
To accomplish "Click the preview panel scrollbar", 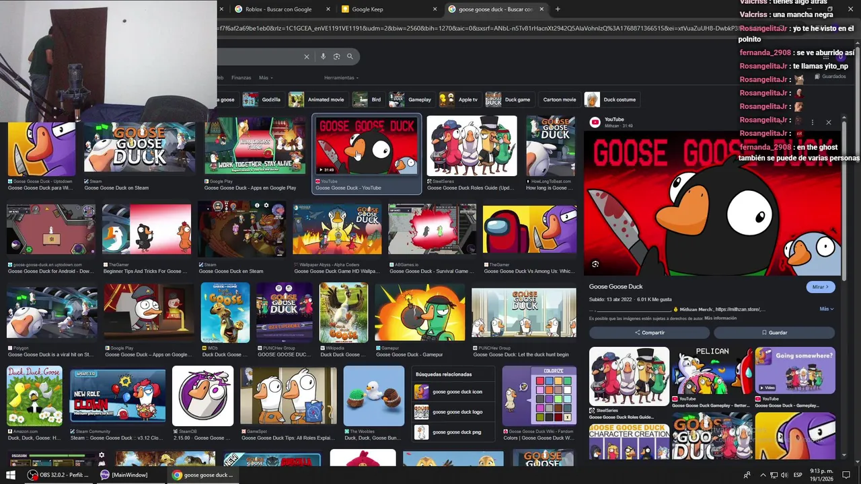I will point(845,202).
